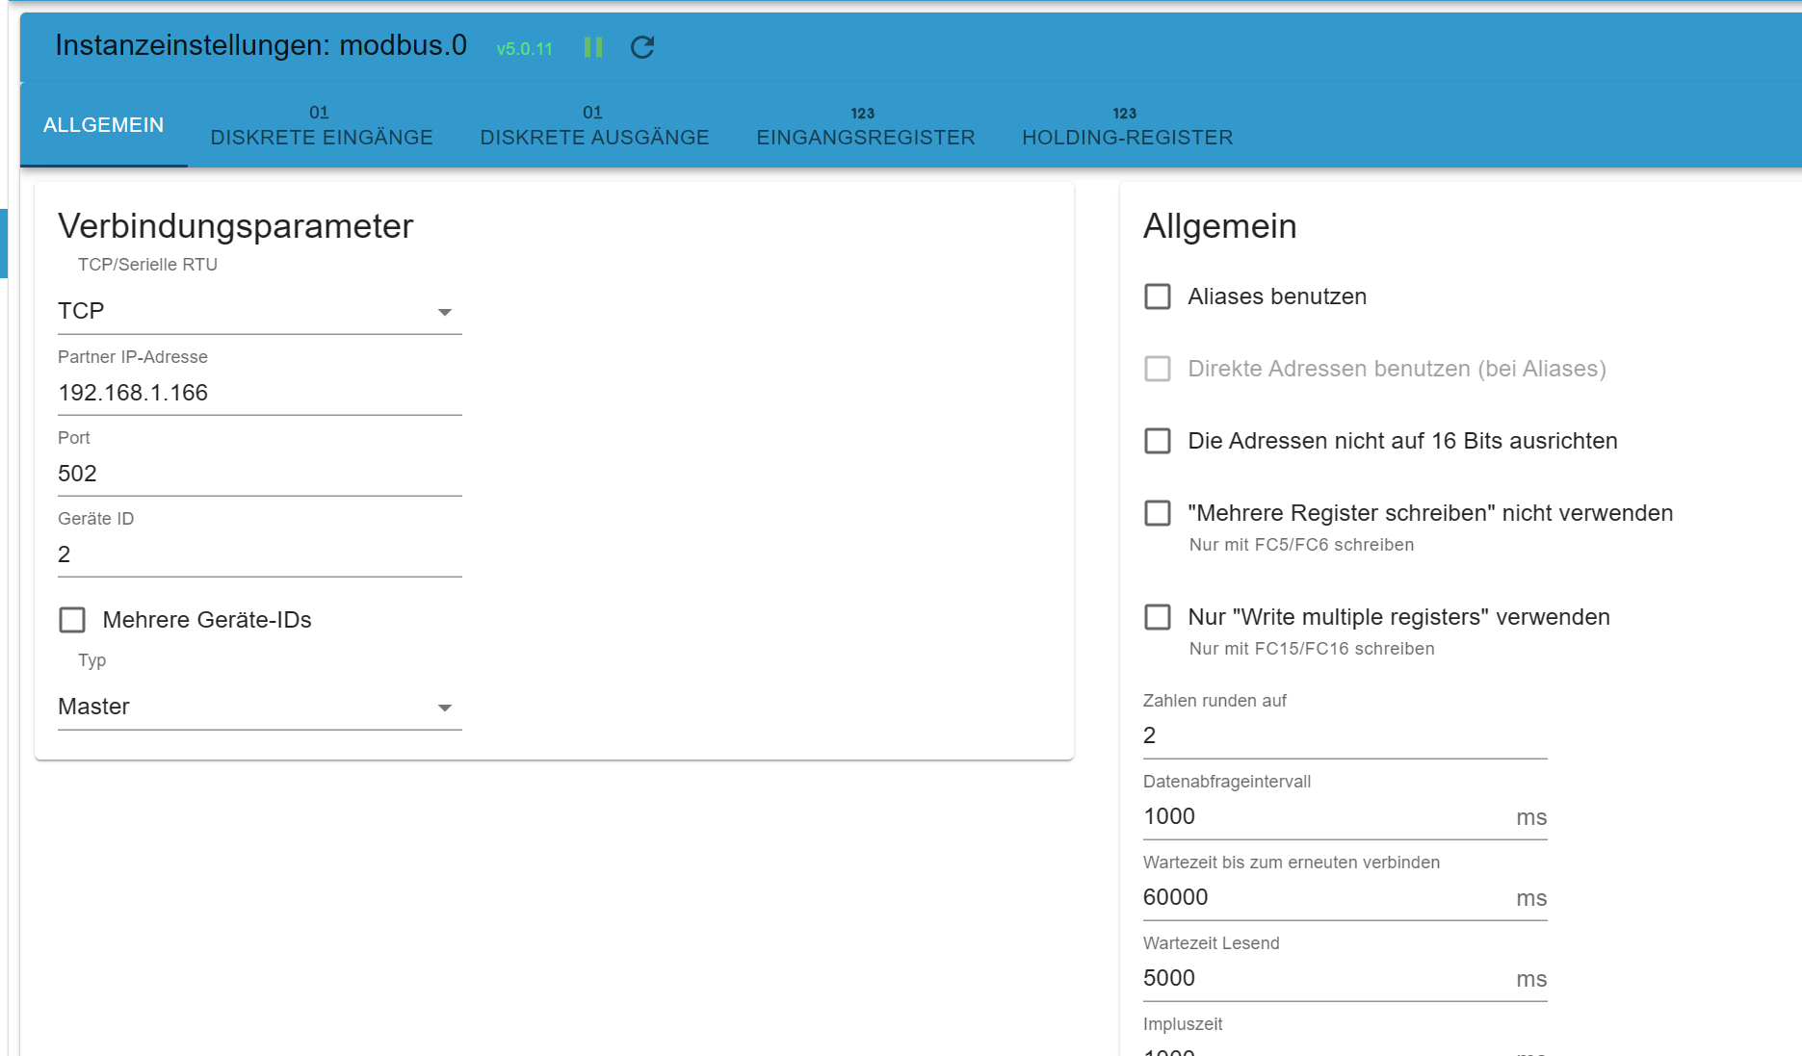The width and height of the screenshot is (1802, 1056).
Task: Open the Typ Master dropdown
Action: pos(260,707)
